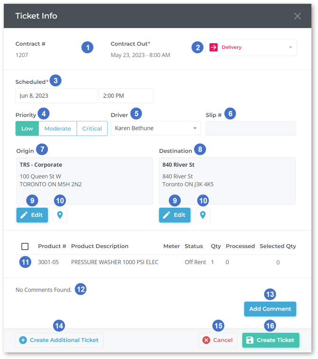
Task: Click the Add Comment button
Action: click(270, 309)
